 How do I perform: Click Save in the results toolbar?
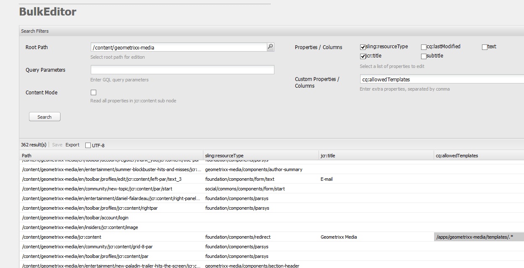(57, 145)
